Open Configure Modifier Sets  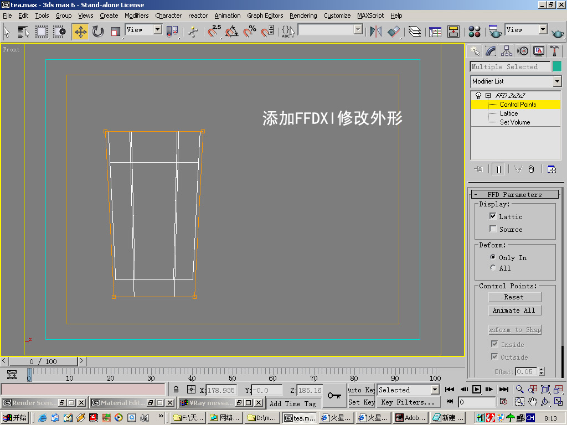click(551, 169)
